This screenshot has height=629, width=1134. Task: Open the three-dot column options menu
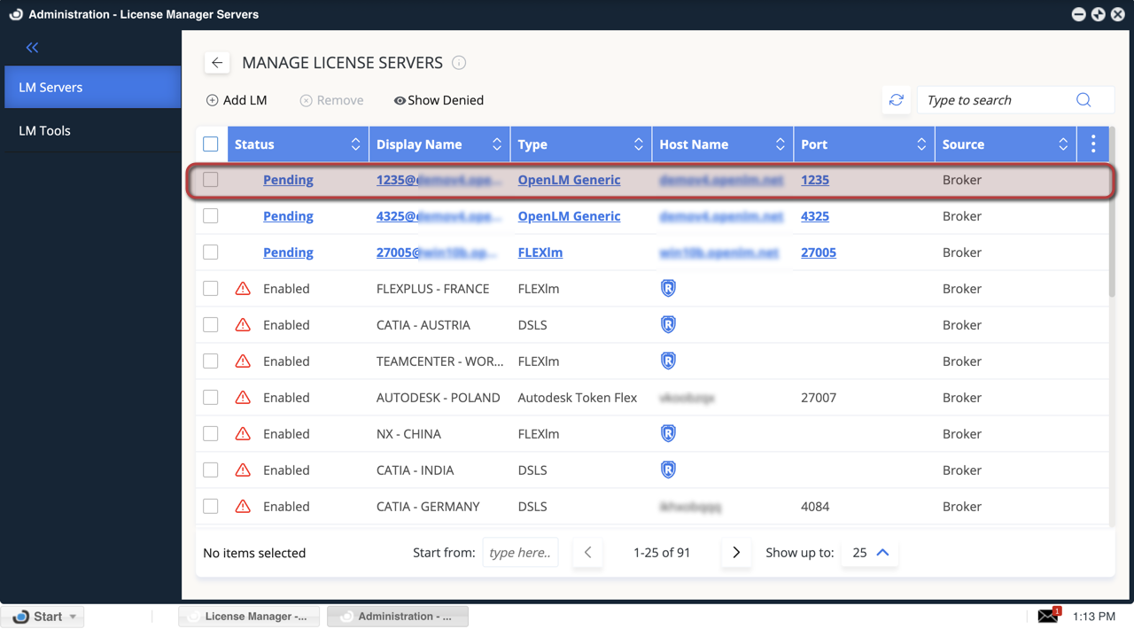coord(1093,144)
